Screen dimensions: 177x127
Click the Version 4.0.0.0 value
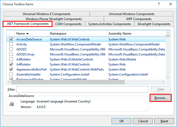(41, 107)
